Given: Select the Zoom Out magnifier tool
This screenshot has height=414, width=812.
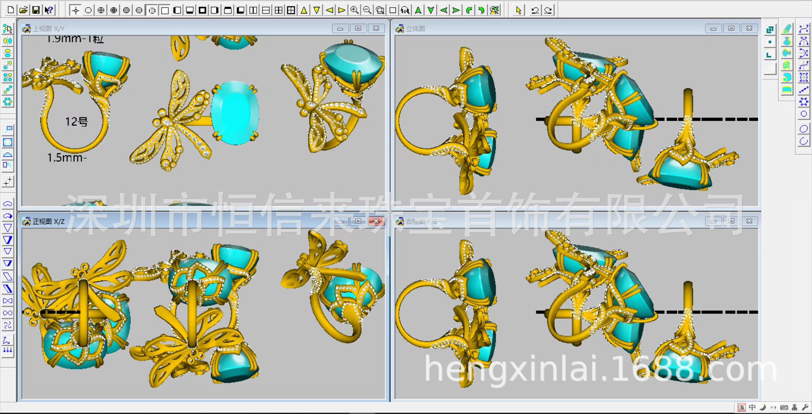Looking at the screenshot, I should pos(367,10).
